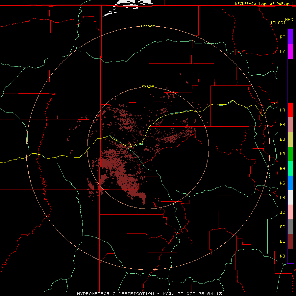This screenshot has width=296, height=296.
Task: Click the GR salmon legend swatch
Action: (290, 124)
